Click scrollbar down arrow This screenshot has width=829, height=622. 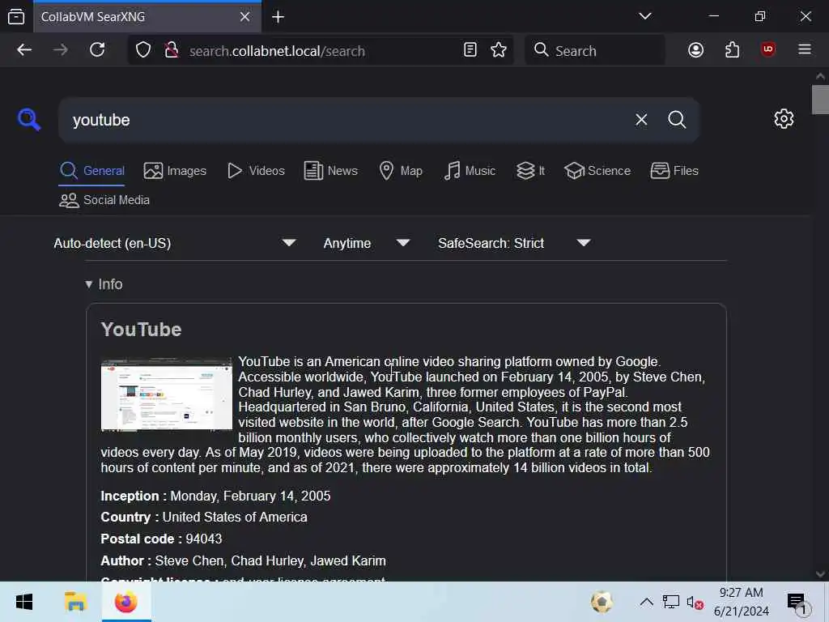coord(820,574)
